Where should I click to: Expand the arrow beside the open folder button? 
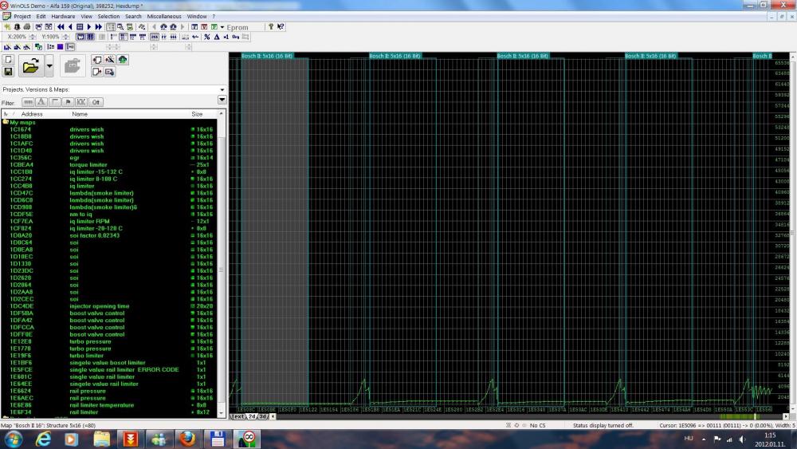coord(49,65)
